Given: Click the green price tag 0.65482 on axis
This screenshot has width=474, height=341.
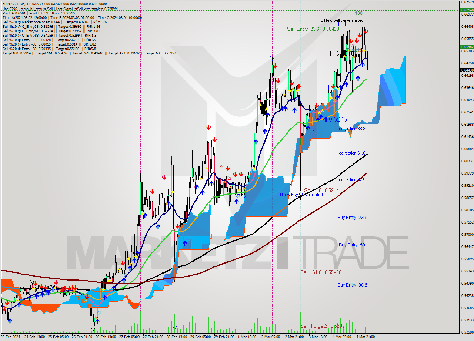Looking at the screenshot, I should point(467,47).
